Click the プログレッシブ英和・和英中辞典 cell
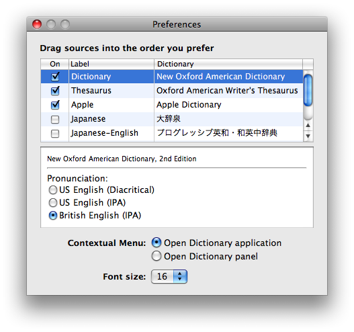The image size is (354, 332). 228,133
